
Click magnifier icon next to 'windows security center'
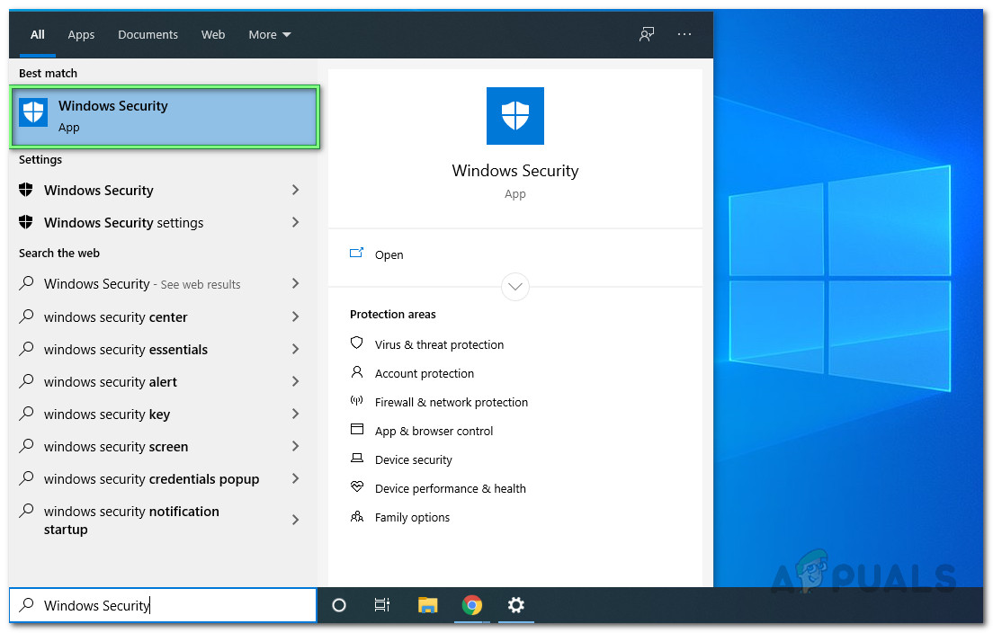[26, 316]
